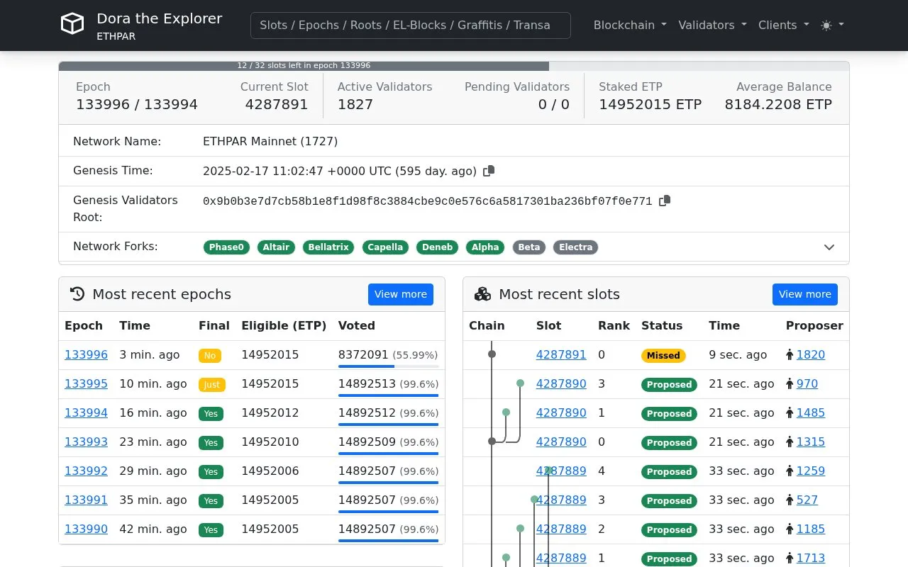Open the Clients menu

coord(784,25)
